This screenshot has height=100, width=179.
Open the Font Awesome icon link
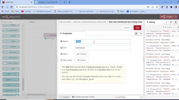tap(74, 70)
